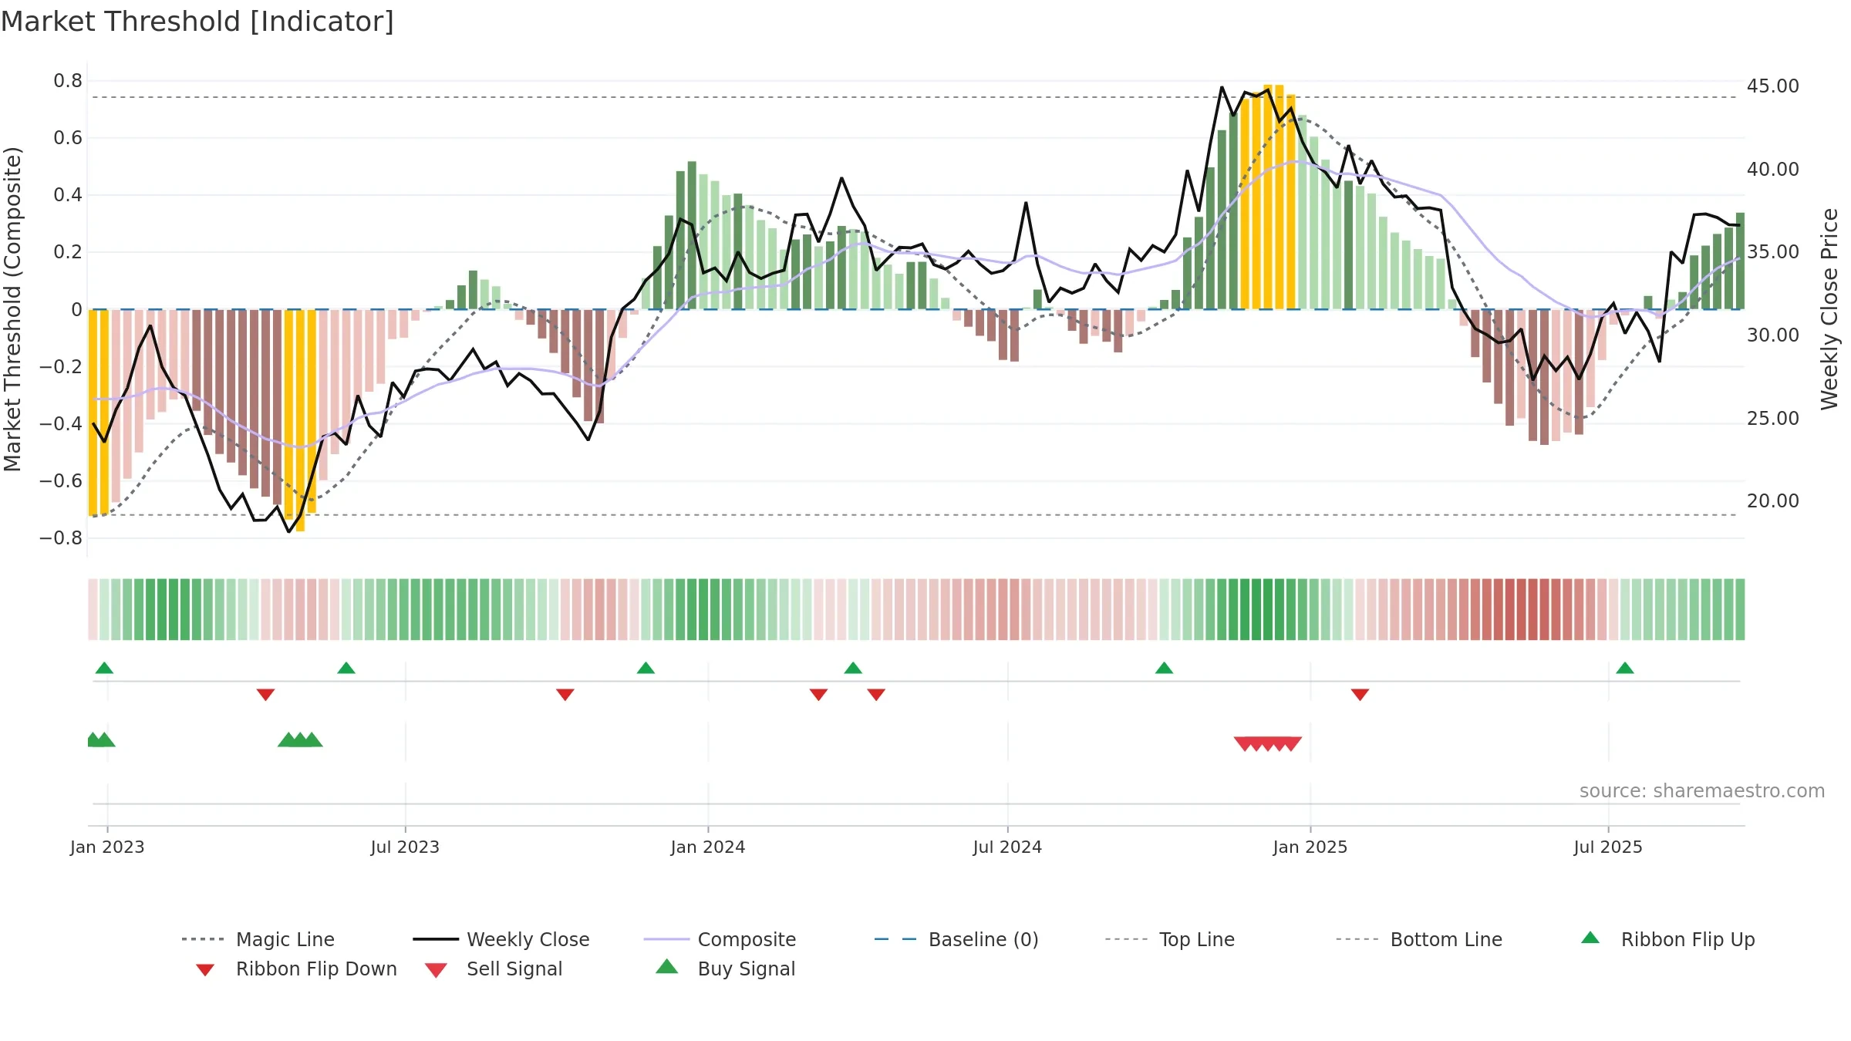Click the ribbon flip up marker just after Jul 2025
Screen dimensions: 1851x1041
point(1625,668)
